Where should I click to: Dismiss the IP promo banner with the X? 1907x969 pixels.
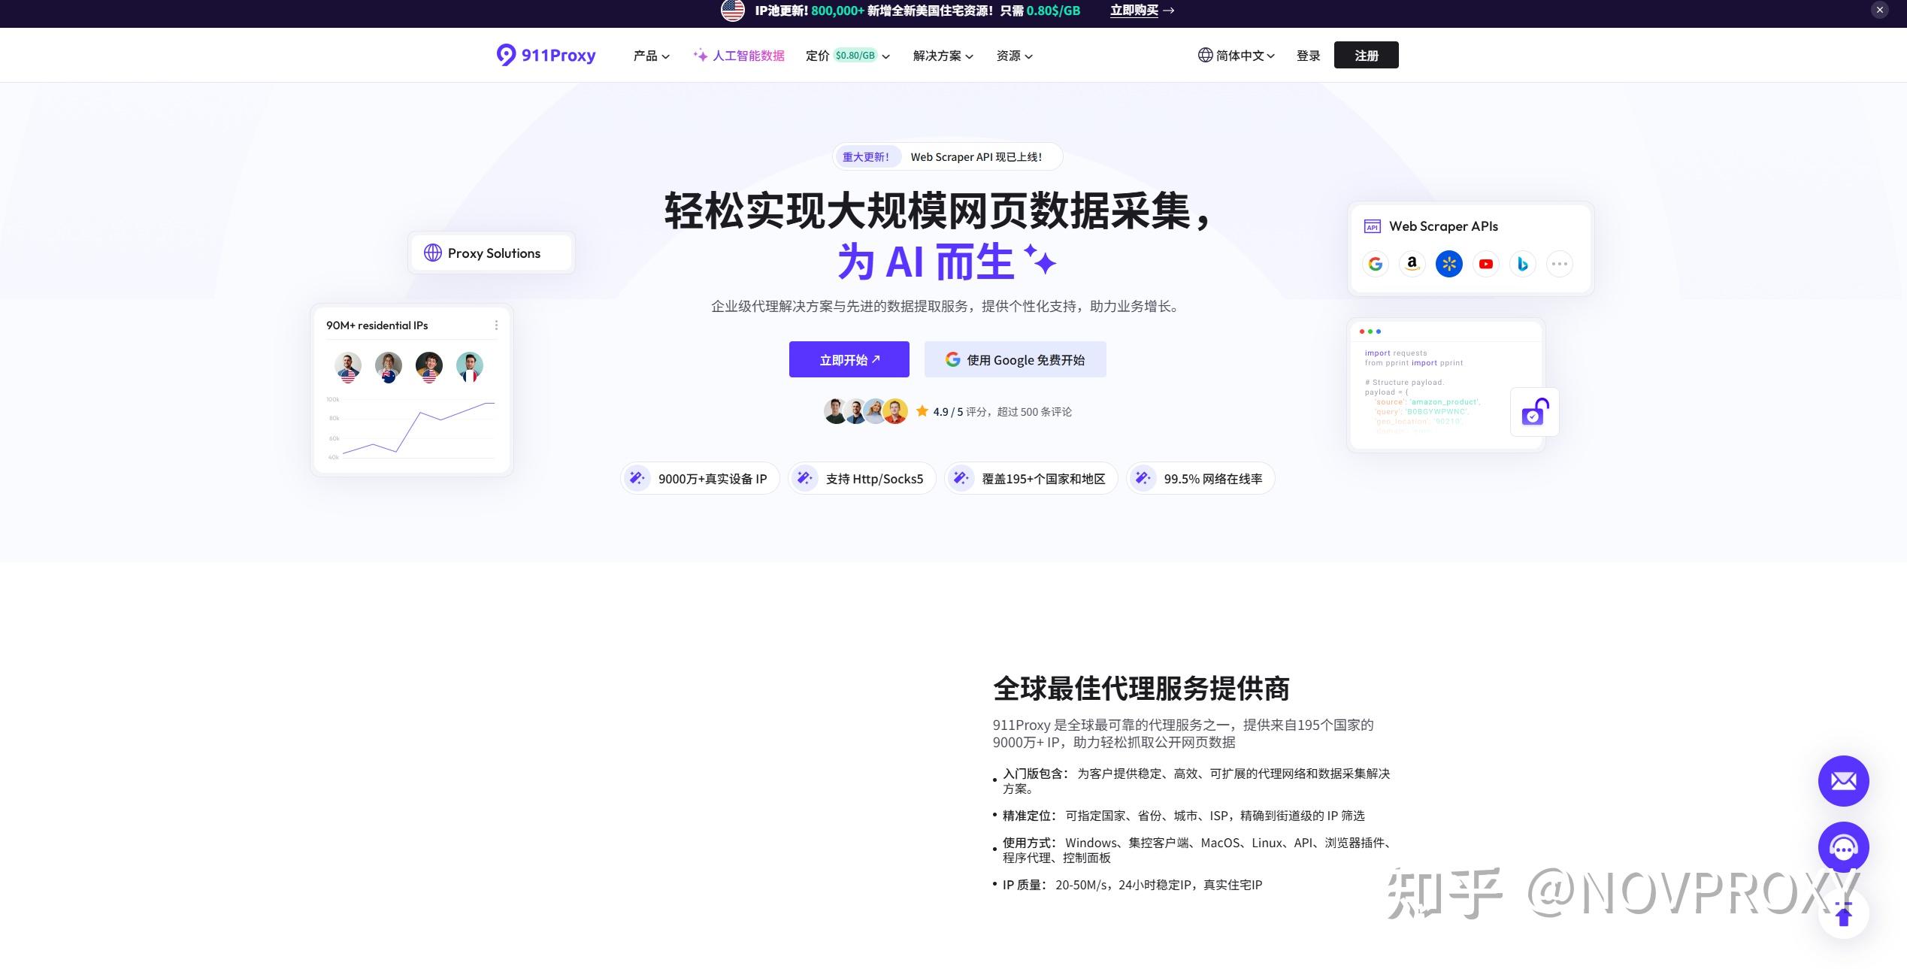pos(1879,10)
